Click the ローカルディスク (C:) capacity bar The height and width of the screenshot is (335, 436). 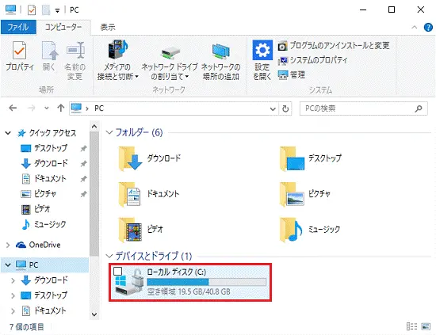click(206, 282)
